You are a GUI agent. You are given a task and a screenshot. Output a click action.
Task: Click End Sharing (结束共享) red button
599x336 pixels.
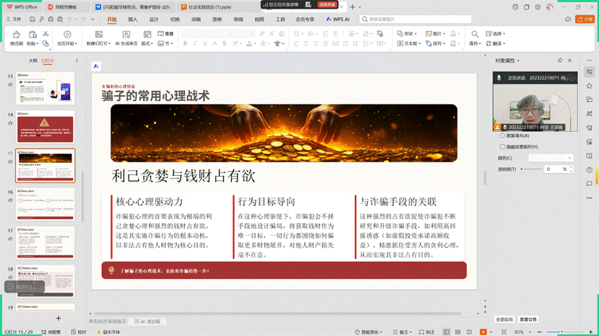point(327,4)
